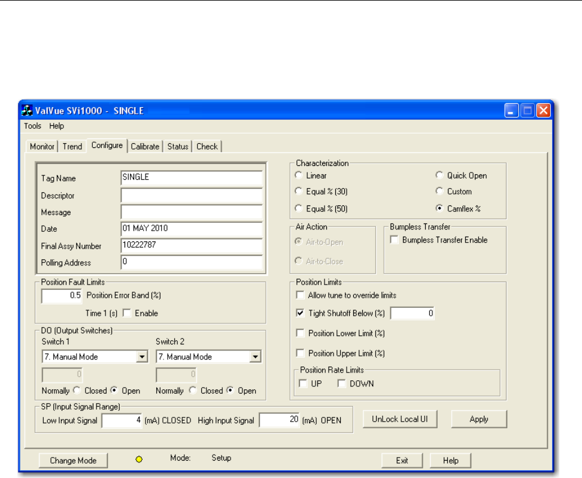The image size is (582, 478).
Task: Minimize the ValVue SVi1000 window
Action: tap(512, 111)
